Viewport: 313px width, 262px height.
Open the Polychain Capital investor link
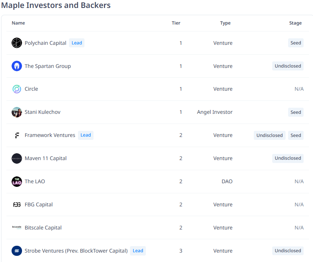pos(45,43)
